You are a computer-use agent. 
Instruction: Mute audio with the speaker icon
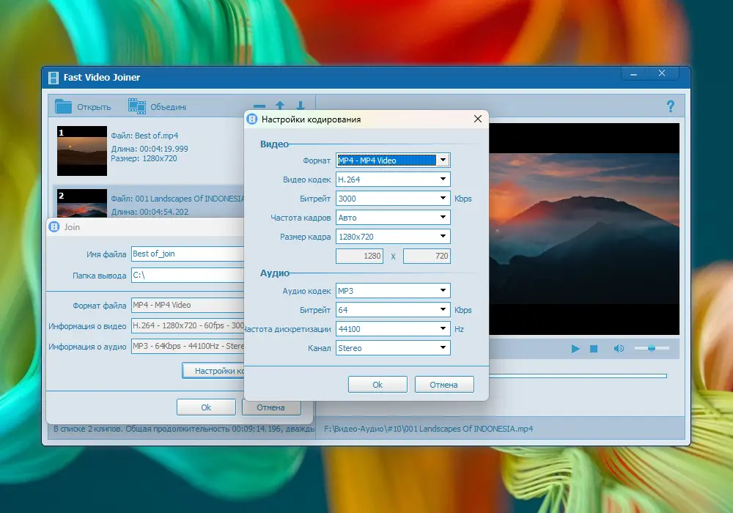click(x=619, y=349)
